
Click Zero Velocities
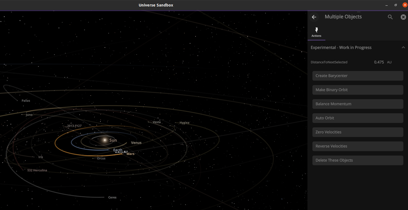(358, 132)
